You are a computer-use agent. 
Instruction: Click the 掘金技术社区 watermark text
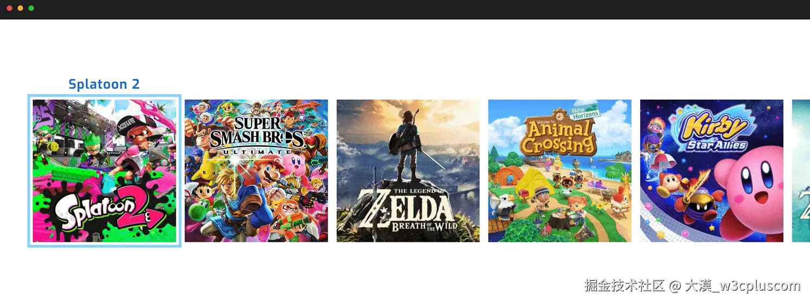tap(625, 286)
